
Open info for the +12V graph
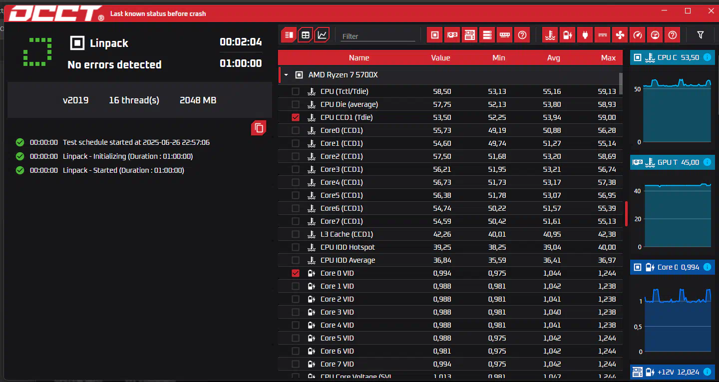pyautogui.click(x=707, y=372)
